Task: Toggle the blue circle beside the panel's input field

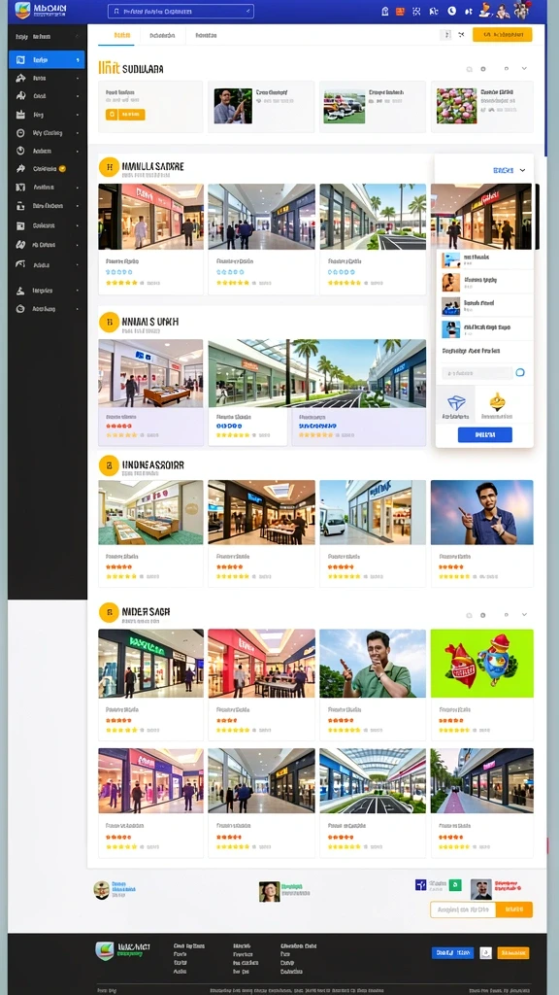Action: click(520, 372)
